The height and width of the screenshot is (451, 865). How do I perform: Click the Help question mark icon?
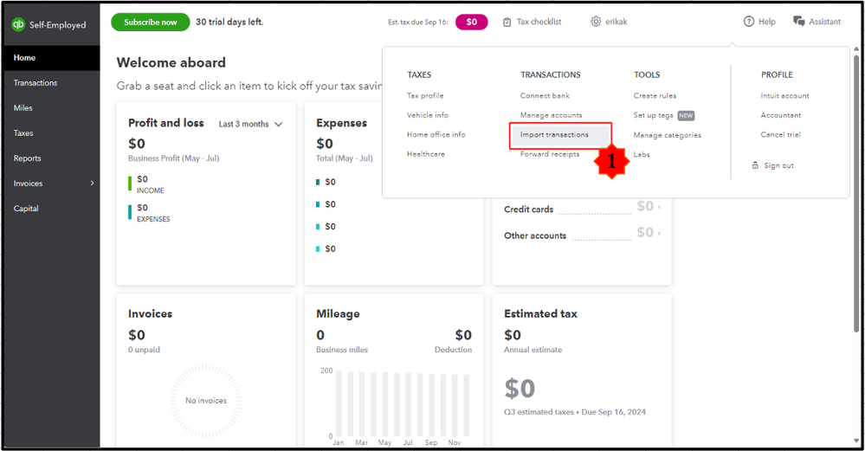[x=749, y=22]
